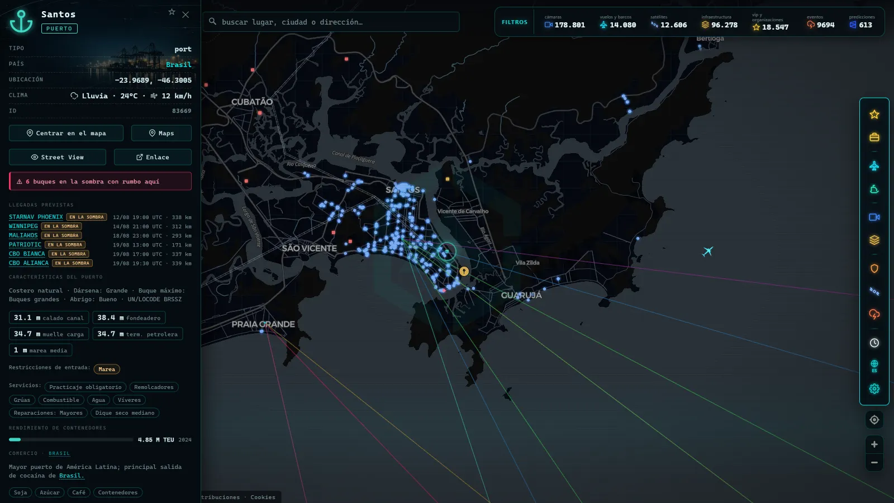This screenshot has width=894, height=503.
Task: Click the Enlace button
Action: click(x=153, y=157)
